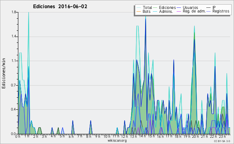
Task: Click the CC BY-SA 3.0 license text
Action: point(222,141)
